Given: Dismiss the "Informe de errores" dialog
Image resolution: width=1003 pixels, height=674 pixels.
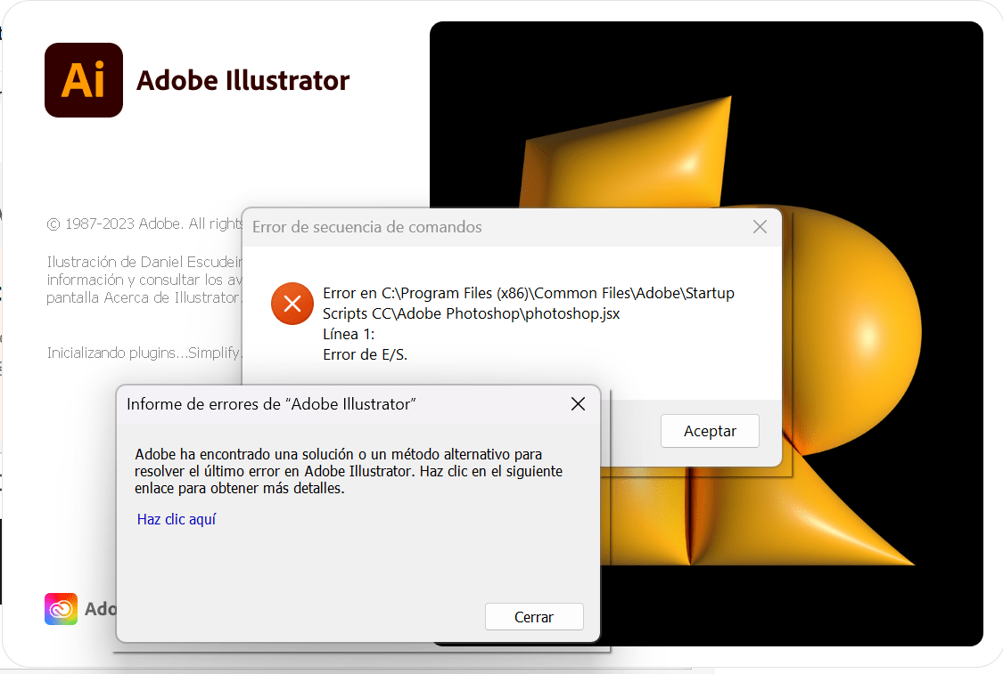Looking at the screenshot, I should [x=578, y=403].
